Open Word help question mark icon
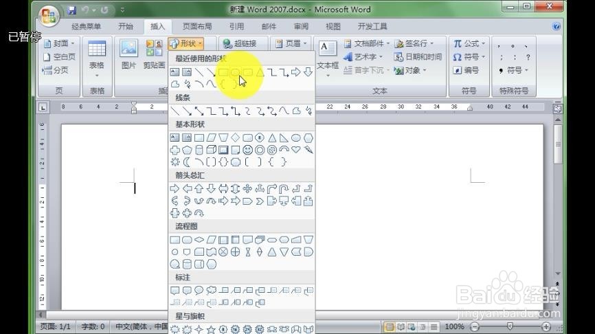Viewport: 595px width, 334px height. 557,26
